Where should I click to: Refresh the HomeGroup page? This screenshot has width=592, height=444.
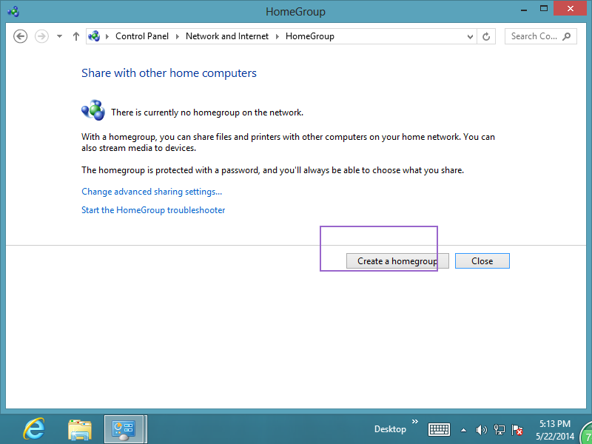click(x=486, y=36)
